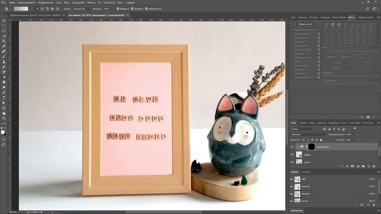381x214 pixels.
Task: Click the create new layer icon
Action: (368, 166)
